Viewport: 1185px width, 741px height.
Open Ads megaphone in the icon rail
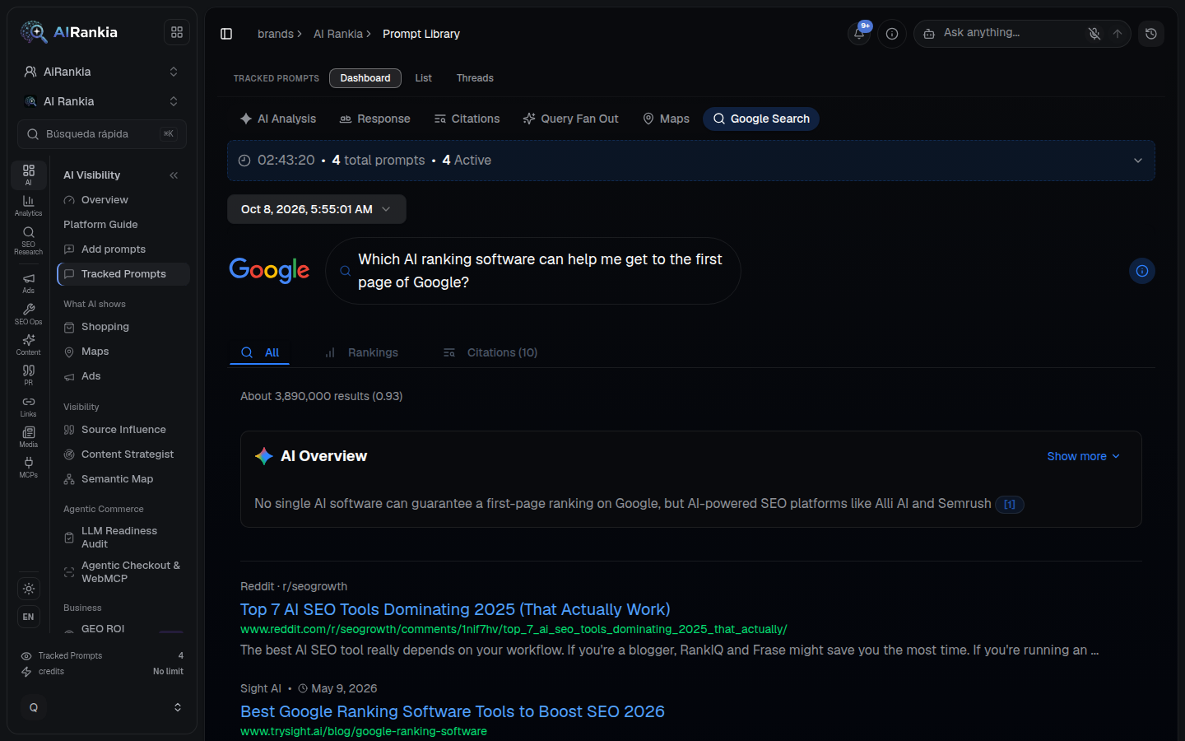(x=28, y=283)
